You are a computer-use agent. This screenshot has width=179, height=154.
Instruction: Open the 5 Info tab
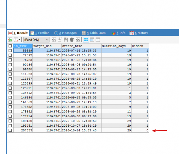(x=119, y=33)
